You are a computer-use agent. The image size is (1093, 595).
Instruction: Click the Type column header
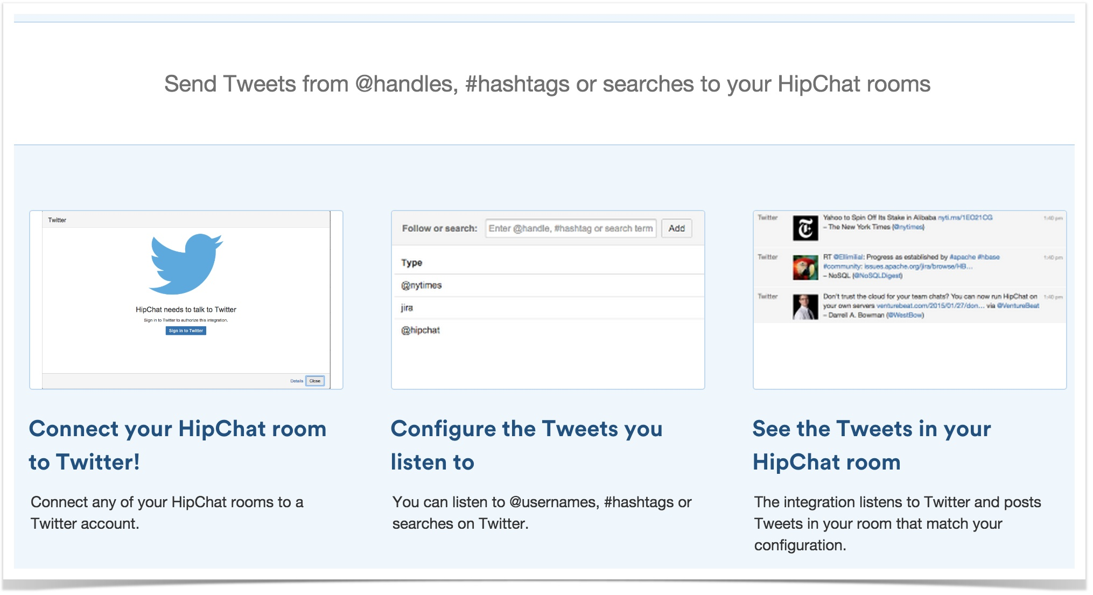(412, 263)
